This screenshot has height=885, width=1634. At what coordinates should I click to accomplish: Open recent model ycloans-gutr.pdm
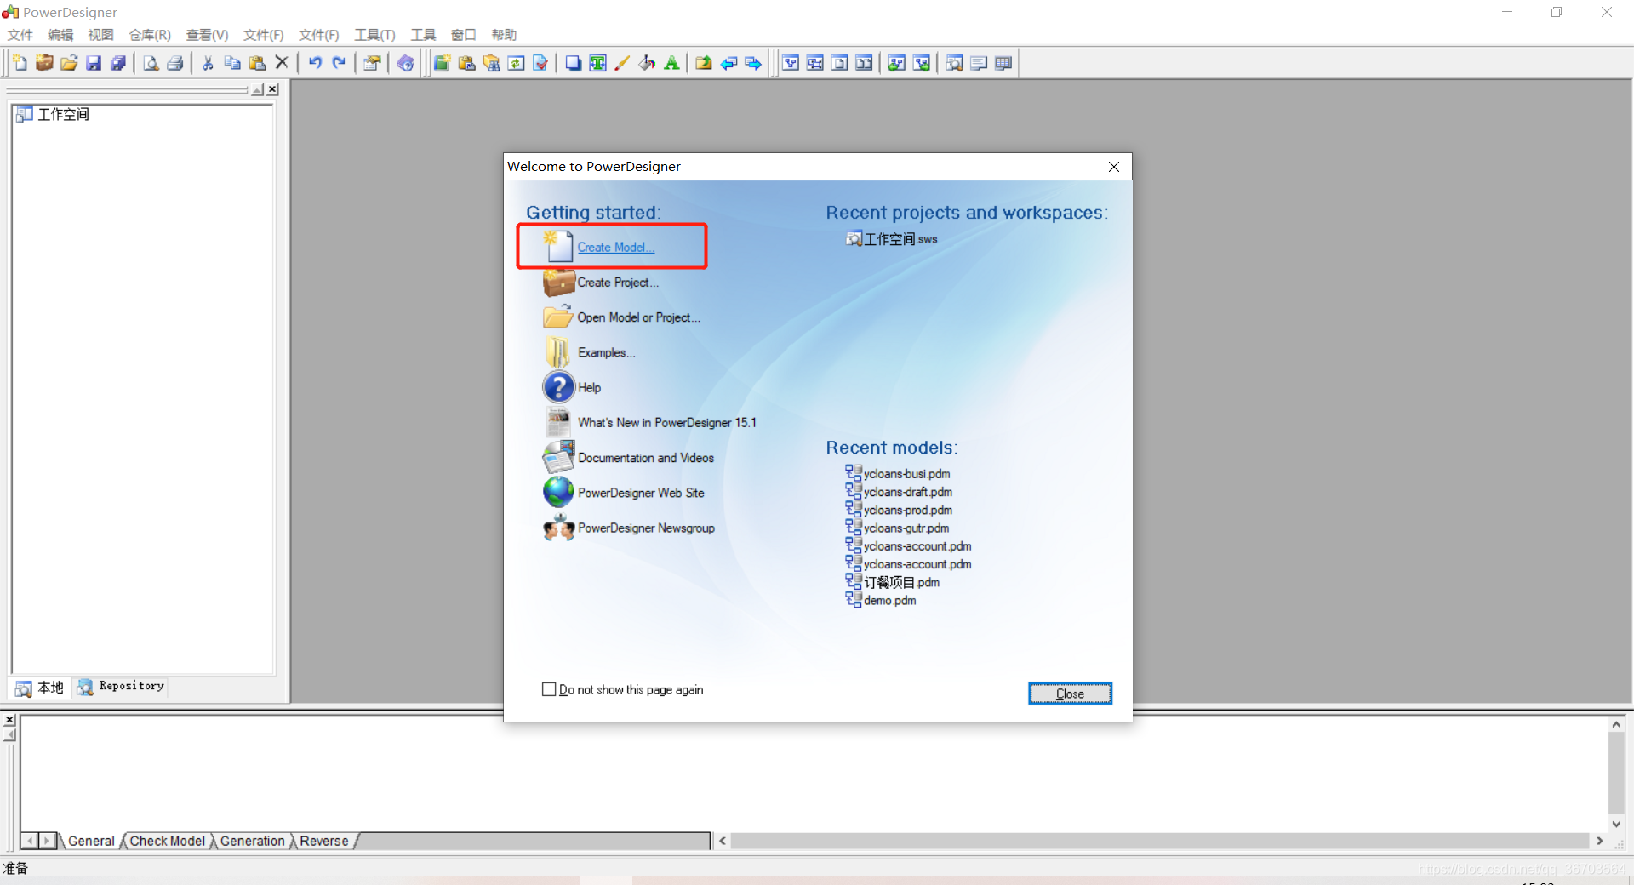pos(906,528)
